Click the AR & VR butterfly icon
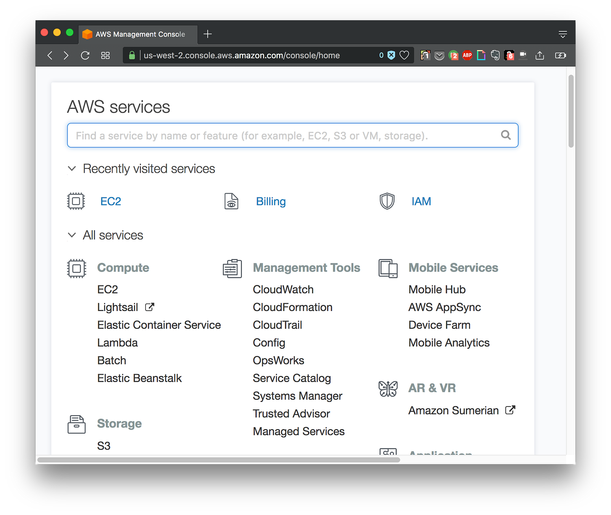This screenshot has height=515, width=611. (388, 389)
